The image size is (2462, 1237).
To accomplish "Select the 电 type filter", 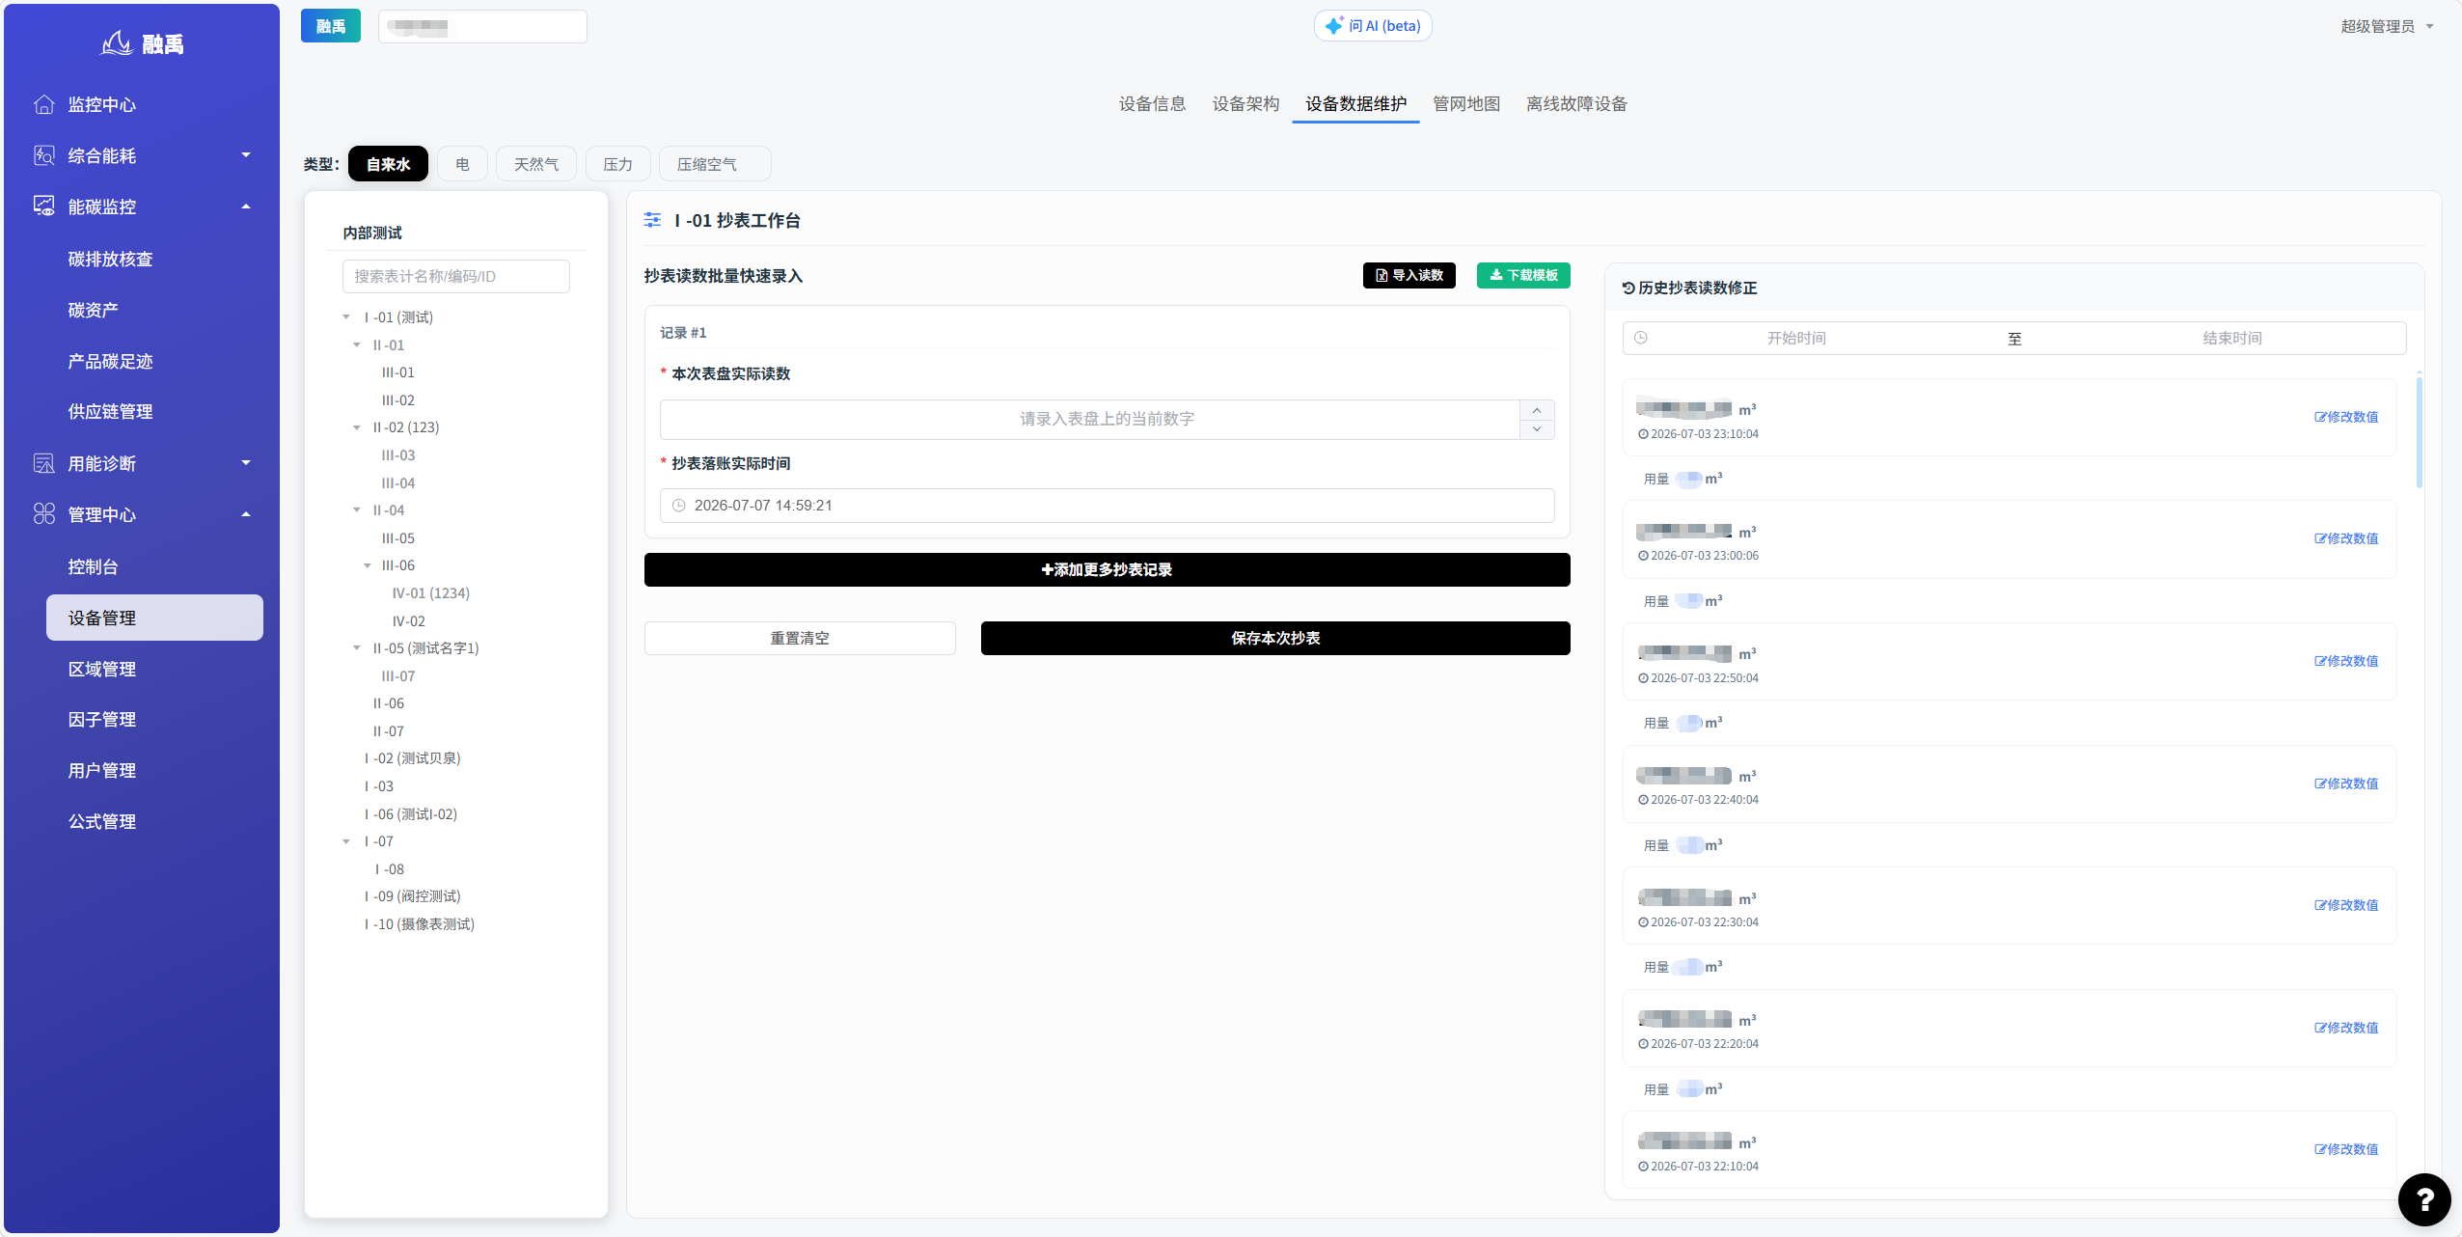I will click(462, 164).
